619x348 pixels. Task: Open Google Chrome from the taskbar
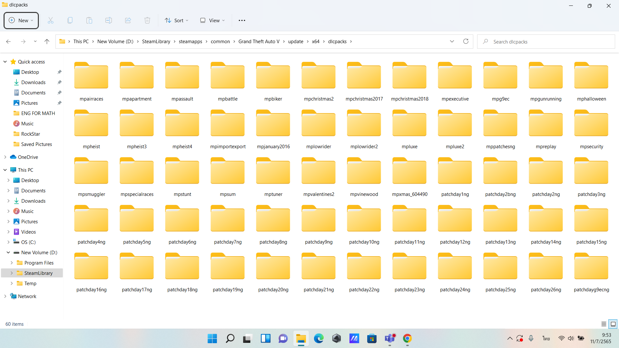[407, 338]
